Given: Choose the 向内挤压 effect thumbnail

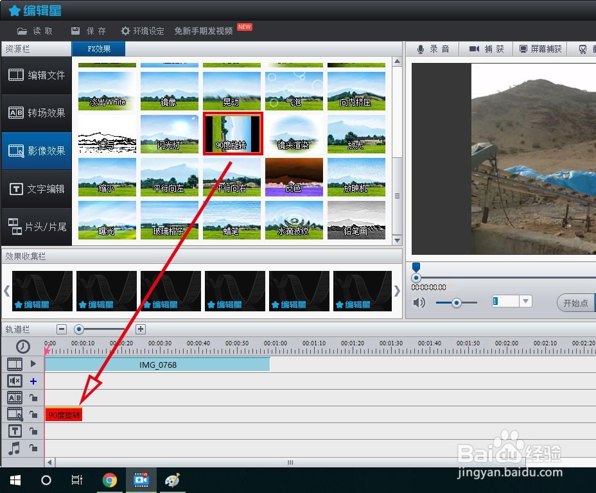Looking at the screenshot, I should (356, 91).
